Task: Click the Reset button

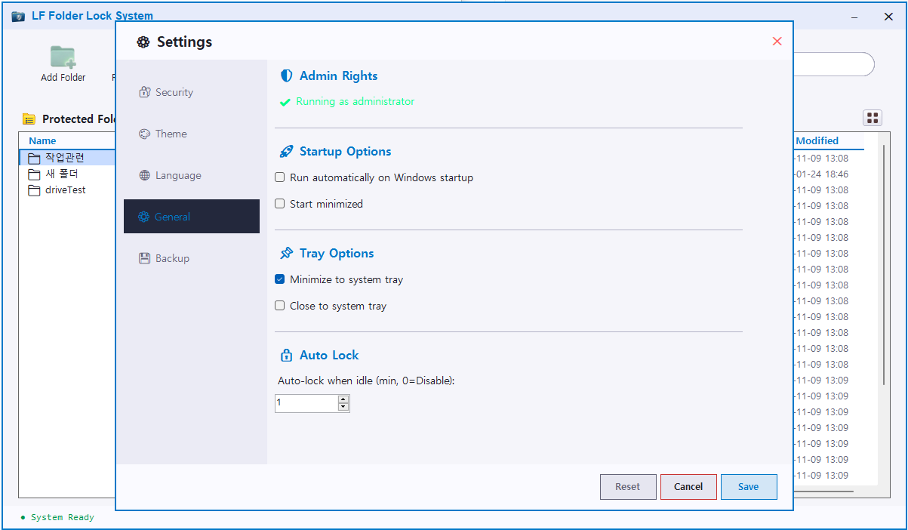Action: pos(628,487)
